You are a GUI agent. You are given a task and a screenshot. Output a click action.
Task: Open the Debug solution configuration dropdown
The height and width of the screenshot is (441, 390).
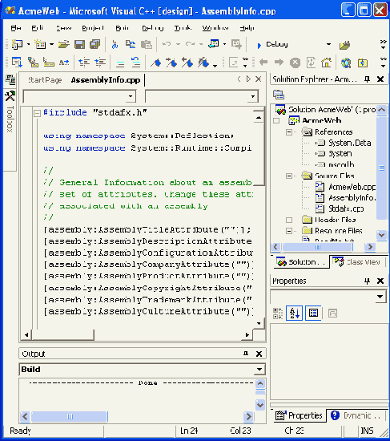(x=328, y=44)
